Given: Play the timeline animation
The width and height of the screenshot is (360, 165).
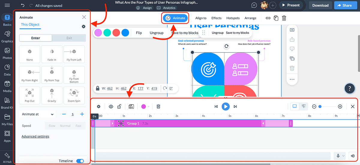Looking at the screenshot, I should [x=226, y=106].
